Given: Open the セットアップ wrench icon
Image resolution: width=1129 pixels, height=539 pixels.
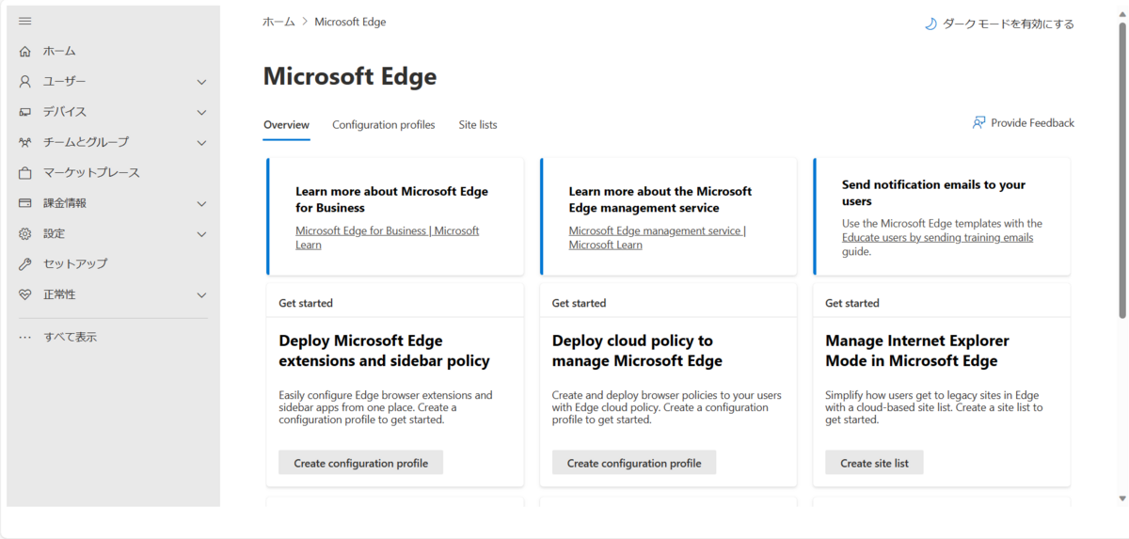Looking at the screenshot, I should 25,264.
